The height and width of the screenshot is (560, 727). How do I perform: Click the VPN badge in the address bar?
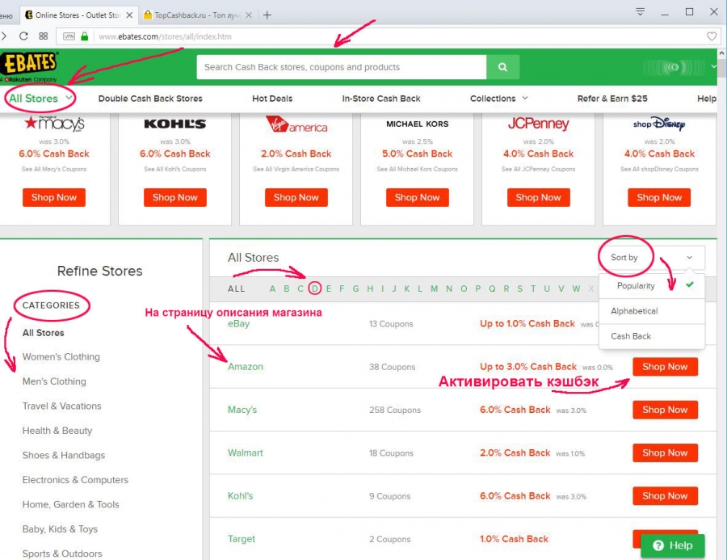click(69, 36)
